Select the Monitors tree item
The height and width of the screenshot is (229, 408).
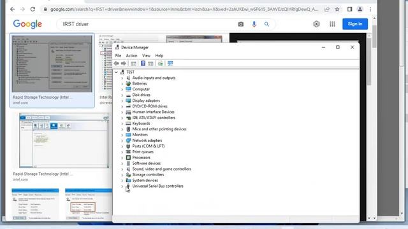(140, 135)
